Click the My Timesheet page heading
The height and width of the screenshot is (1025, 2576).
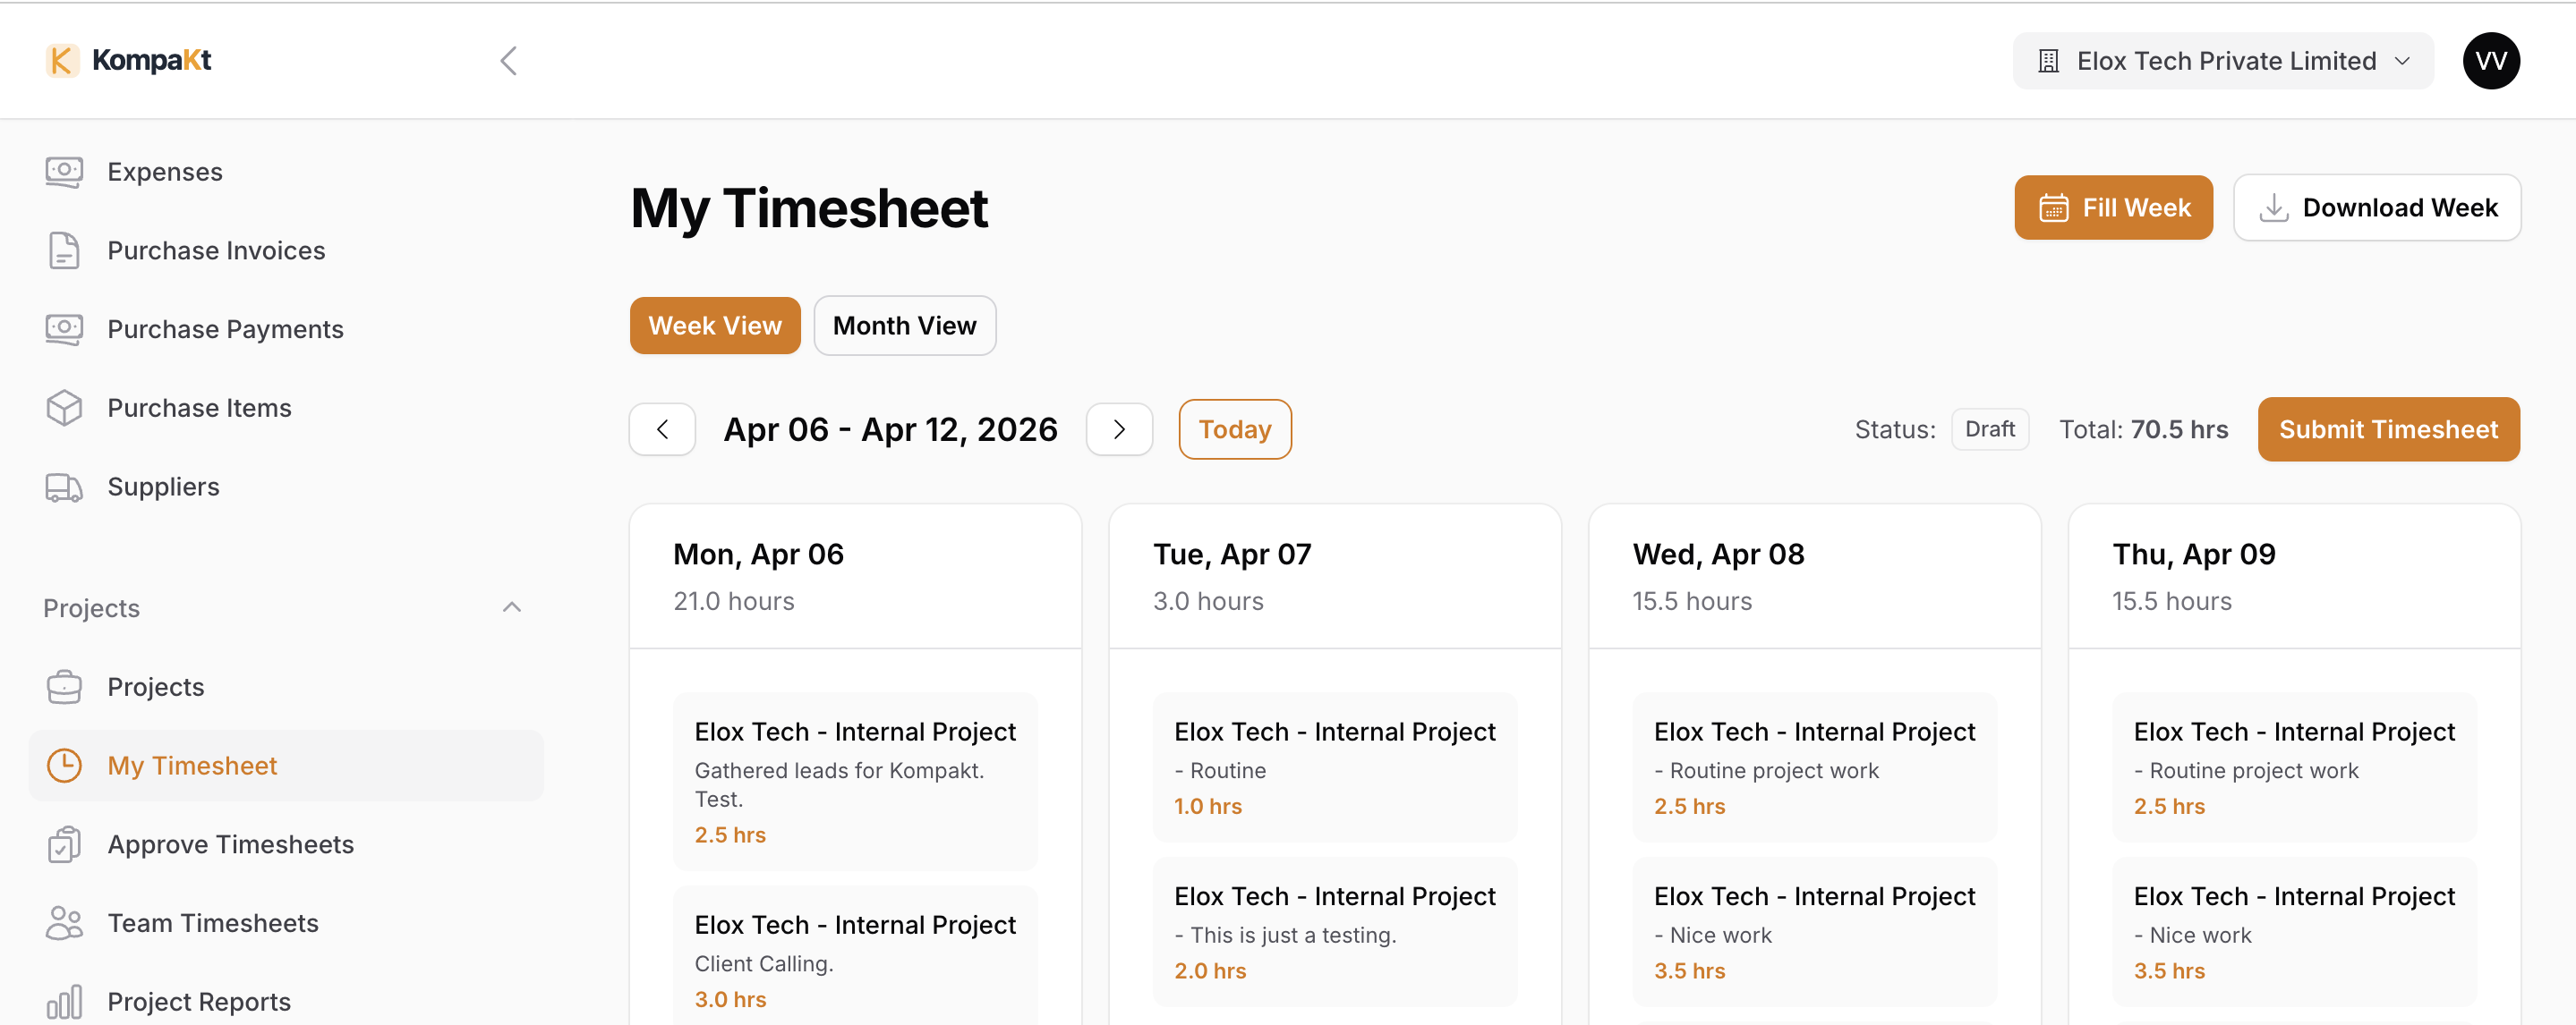[x=809, y=208]
